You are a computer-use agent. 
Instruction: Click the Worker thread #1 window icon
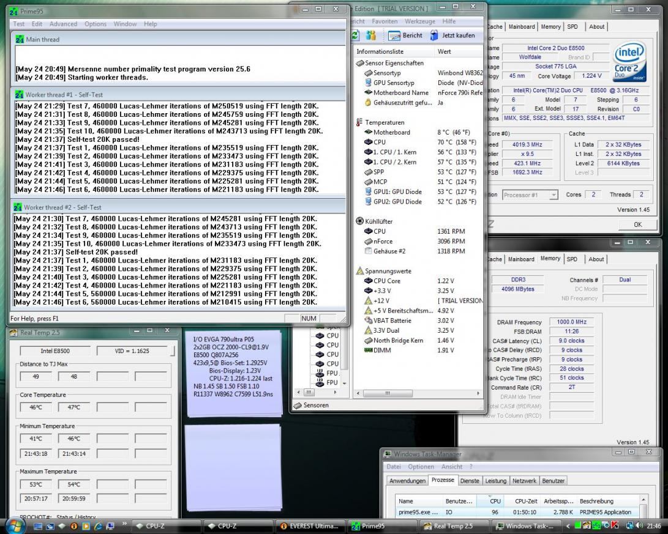tap(19, 94)
